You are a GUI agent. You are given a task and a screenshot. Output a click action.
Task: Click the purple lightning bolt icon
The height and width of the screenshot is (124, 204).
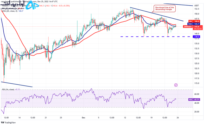(x=176, y=85)
